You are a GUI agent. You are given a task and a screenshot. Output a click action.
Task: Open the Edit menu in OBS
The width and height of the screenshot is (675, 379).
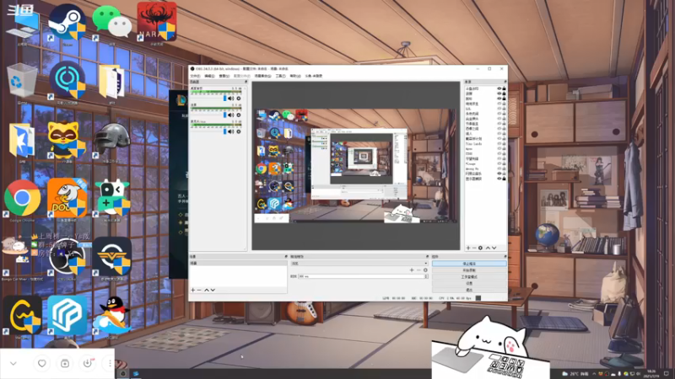point(209,76)
